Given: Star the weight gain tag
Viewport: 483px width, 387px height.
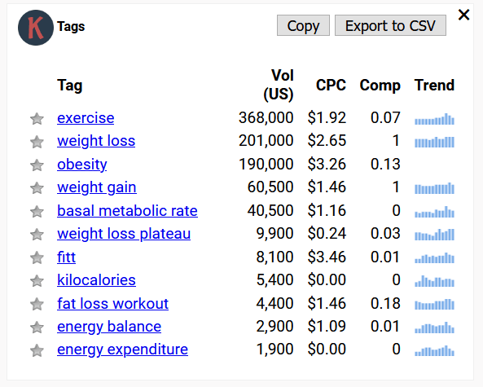Looking at the screenshot, I should (x=37, y=188).
